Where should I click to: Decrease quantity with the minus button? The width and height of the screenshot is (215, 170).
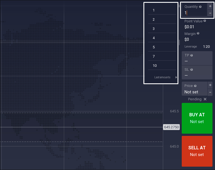point(210,13)
